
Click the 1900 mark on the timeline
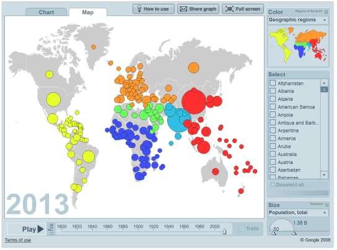click(x=138, y=226)
